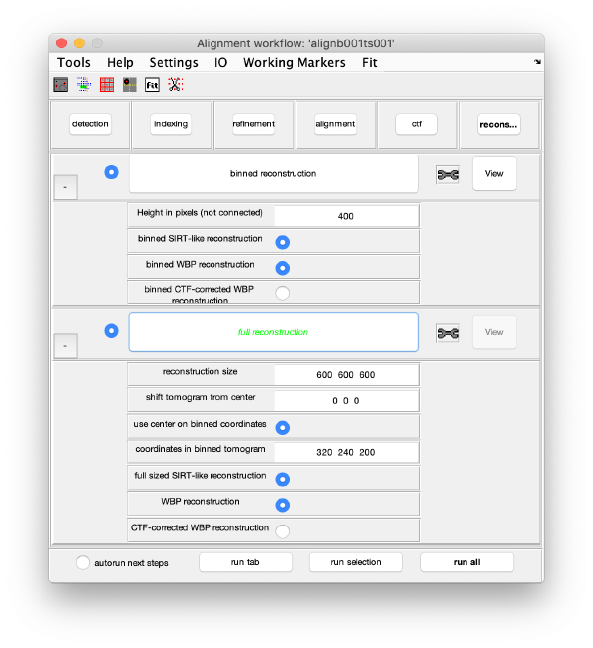Click the 'reconstruction size' label
Screen dimensions: 593x648
pos(201,371)
